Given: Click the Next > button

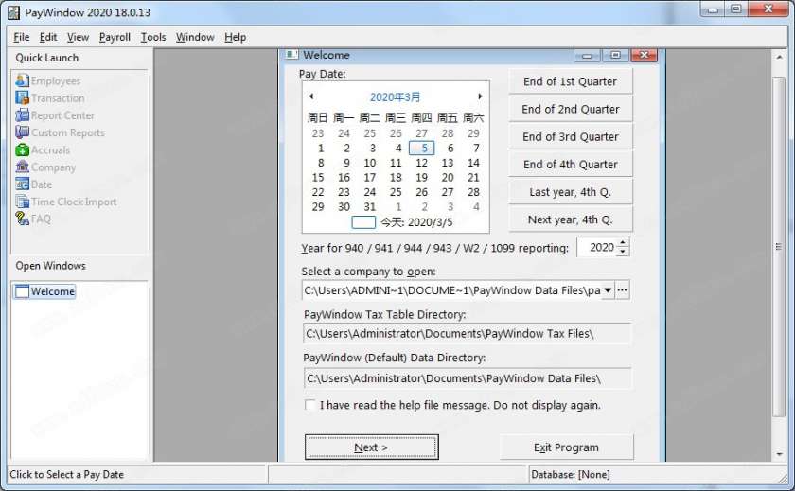Looking at the screenshot, I should 372,447.
